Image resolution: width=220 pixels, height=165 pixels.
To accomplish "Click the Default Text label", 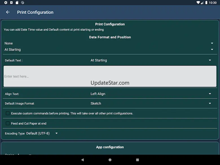I will [x=14, y=60].
